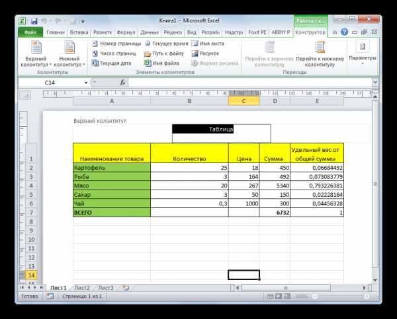Image resolution: width=397 pixels, height=319 pixels.
Task: Switch to Normal view icon
Action: [x=270, y=297]
